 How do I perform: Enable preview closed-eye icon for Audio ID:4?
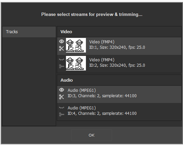(x=62, y=108)
